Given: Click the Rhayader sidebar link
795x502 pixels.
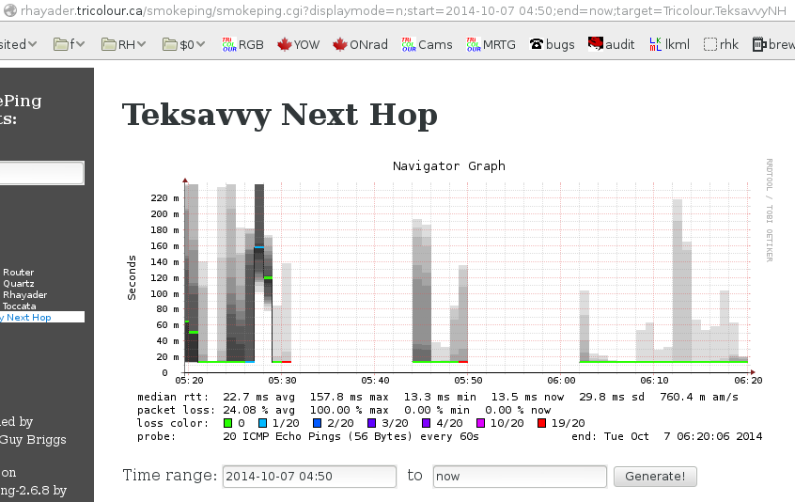Looking at the screenshot, I should pos(24,294).
